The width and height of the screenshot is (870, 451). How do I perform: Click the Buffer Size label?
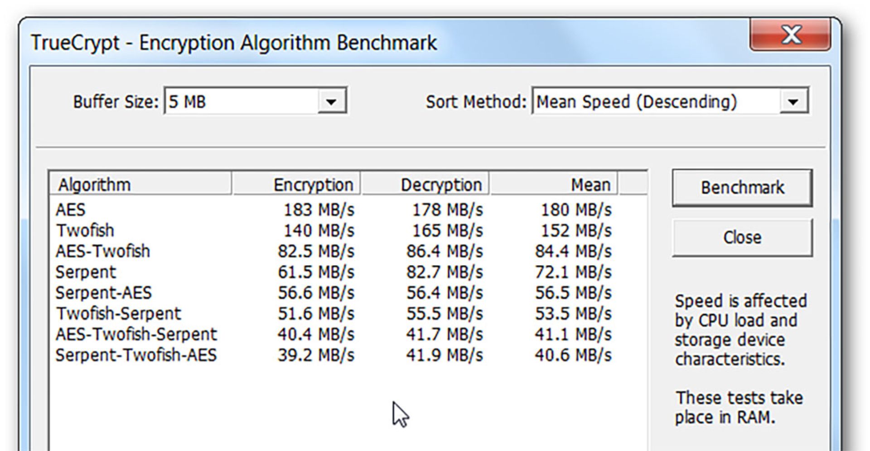point(116,102)
